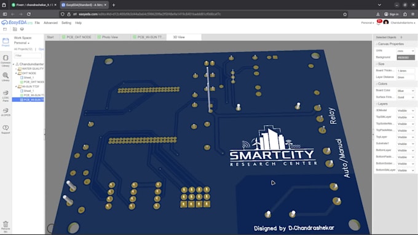Open the Board Color dropdown

(x=406, y=91)
